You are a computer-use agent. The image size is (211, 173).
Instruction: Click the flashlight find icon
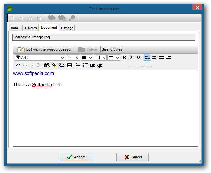[54, 65]
